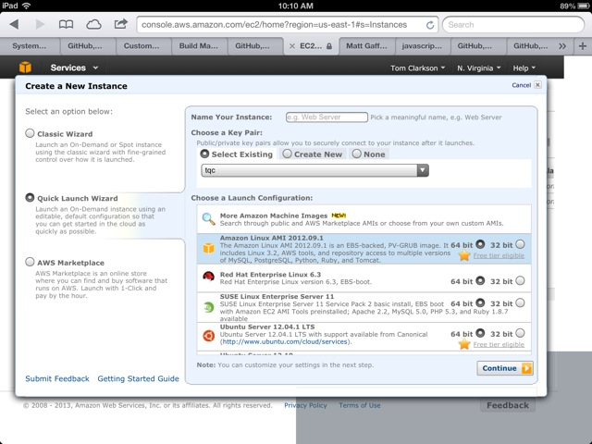Click the Cancel link

click(x=521, y=85)
